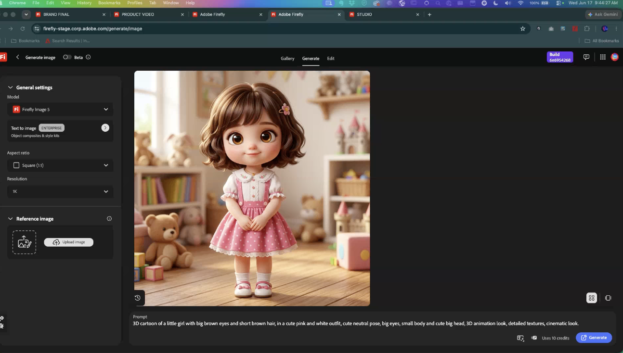Viewport: 623px width, 353px height.
Task: Click the settings gear at left edge
Action: tap(2, 318)
